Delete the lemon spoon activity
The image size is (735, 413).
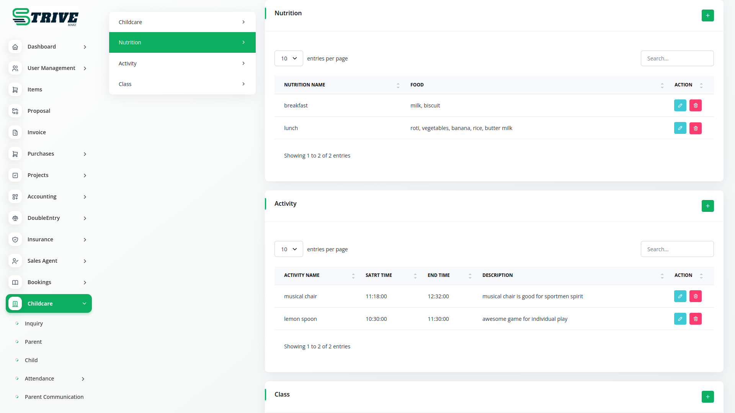[695, 319]
